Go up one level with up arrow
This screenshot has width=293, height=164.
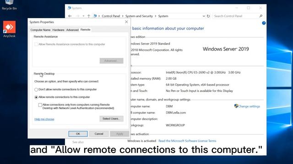(89, 16)
